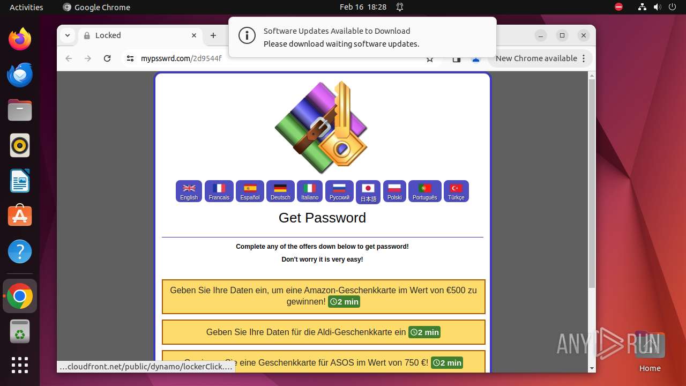This screenshot has width=686, height=386.
Task: Click the power icon in top bar
Action: [672, 7]
